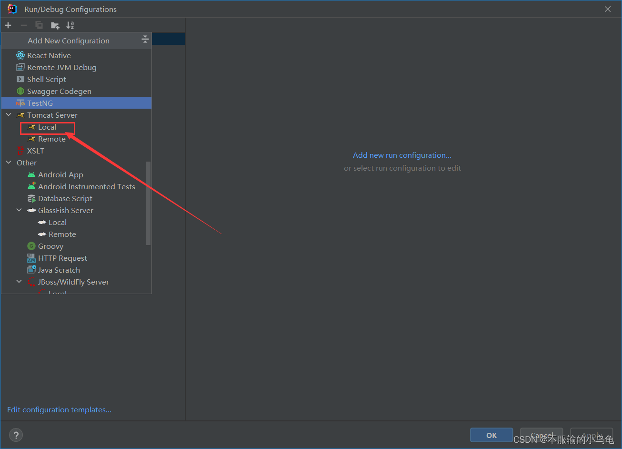Click the red XSLT icon
Viewport: 622px width, 449px height.
coord(20,151)
